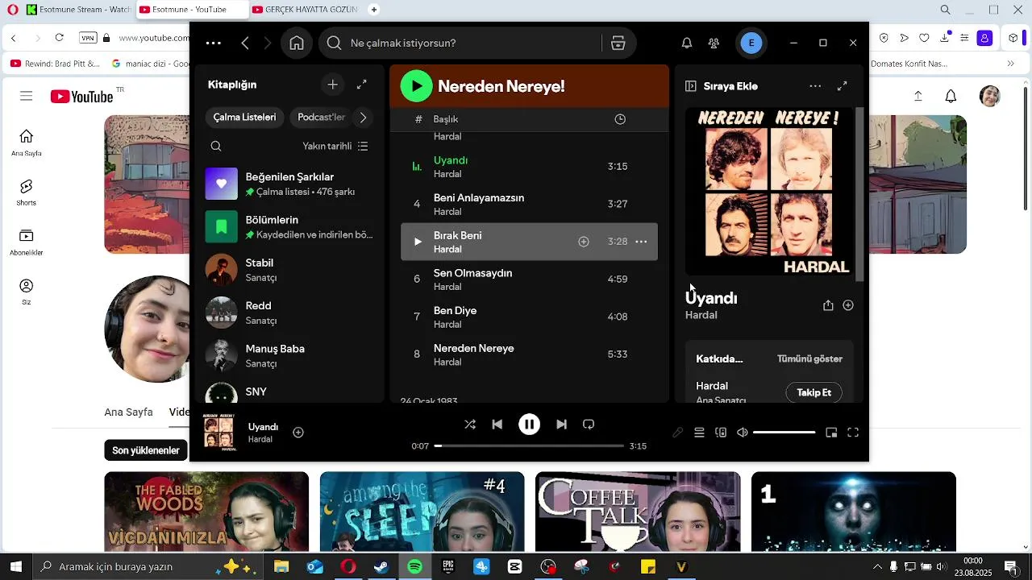The width and height of the screenshot is (1032, 580).
Task: Open YouTube hamburger guide menu
Action: 27,96
